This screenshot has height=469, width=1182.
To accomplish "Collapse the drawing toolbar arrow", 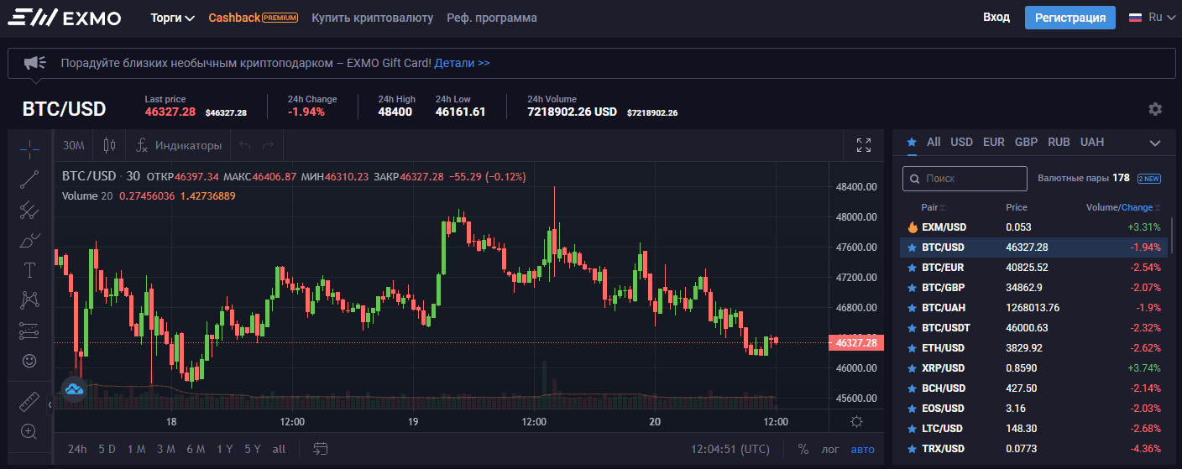I will [x=49, y=405].
